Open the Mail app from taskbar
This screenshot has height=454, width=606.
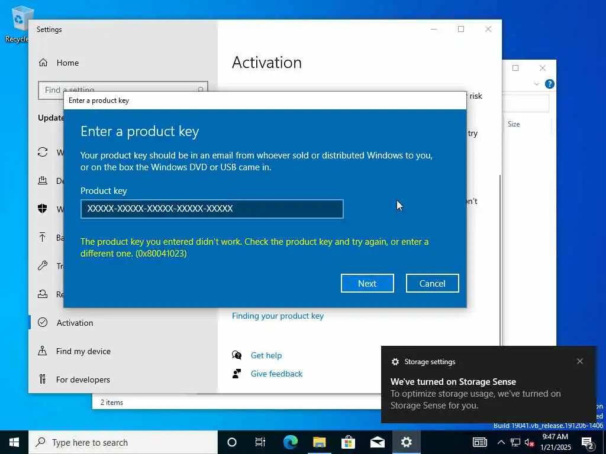tap(377, 442)
